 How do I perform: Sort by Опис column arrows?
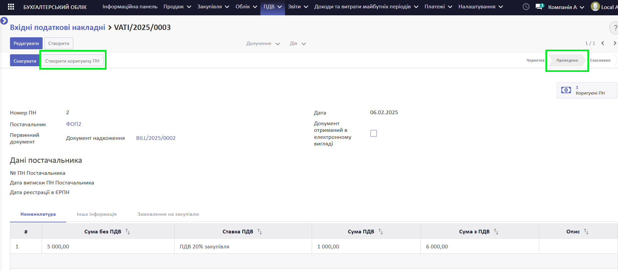coord(586,231)
